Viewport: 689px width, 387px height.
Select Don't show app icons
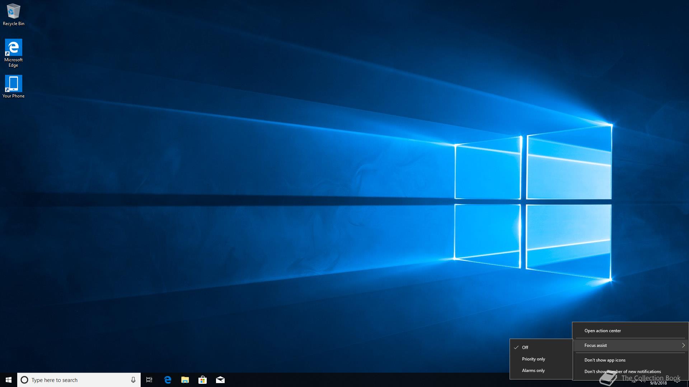630,360
